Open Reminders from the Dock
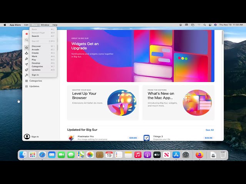Viewport: 246px width, 184px height. [119, 155]
